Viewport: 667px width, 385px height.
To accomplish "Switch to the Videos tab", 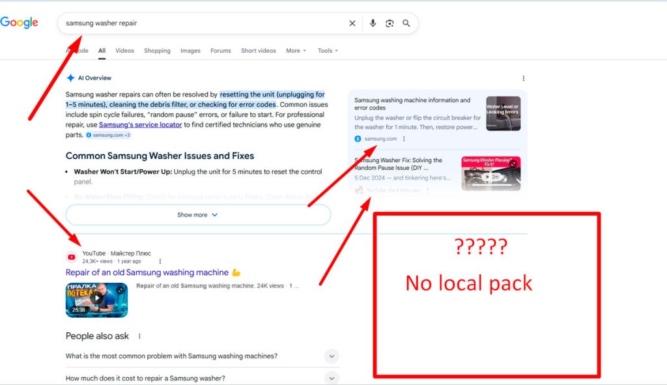I will [124, 51].
